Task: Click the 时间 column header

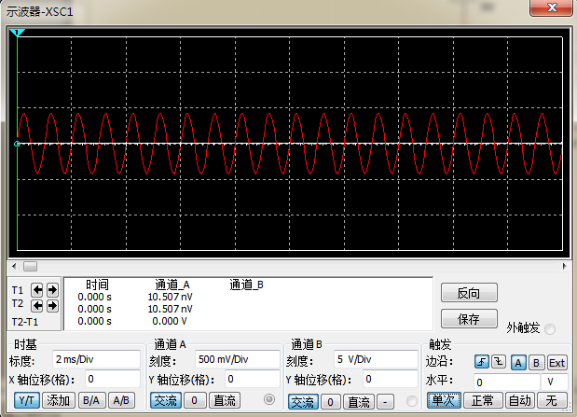Action: (x=97, y=285)
